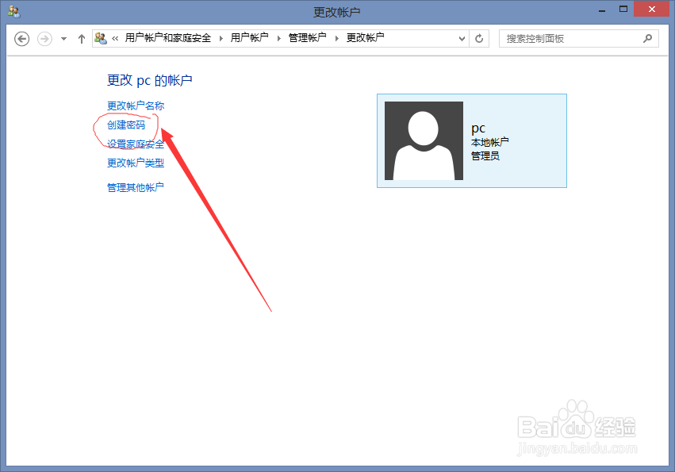Open the recent locations dropdown arrow
The width and height of the screenshot is (675, 472).
pyautogui.click(x=63, y=39)
